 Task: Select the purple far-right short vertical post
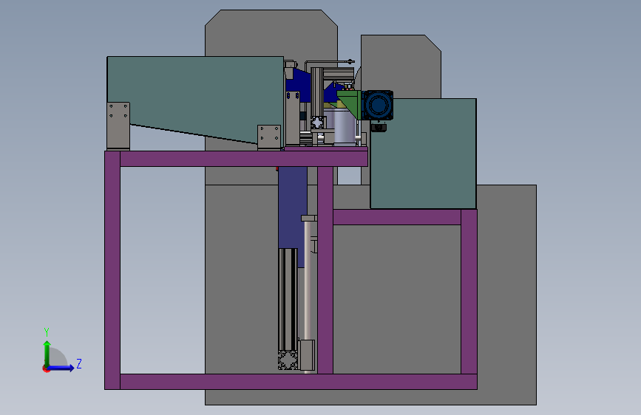pyautogui.click(x=469, y=292)
